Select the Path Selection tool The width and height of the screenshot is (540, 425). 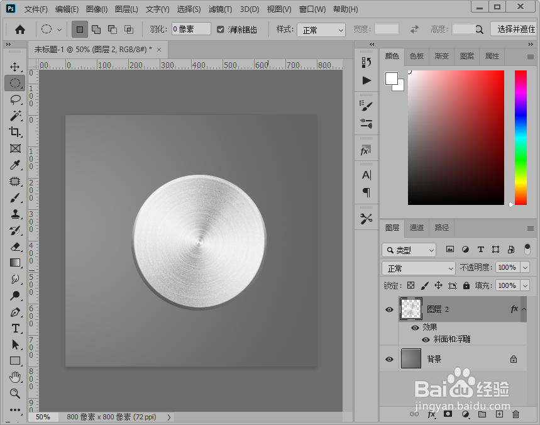point(15,345)
